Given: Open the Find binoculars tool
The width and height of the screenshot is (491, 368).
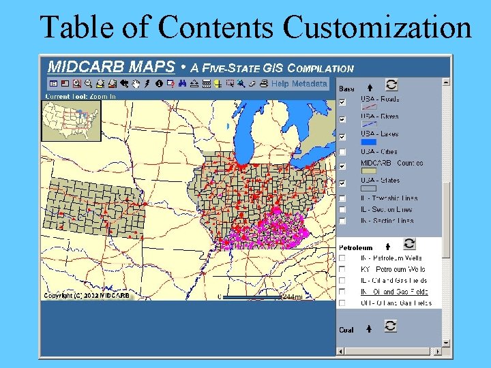Looking at the screenshot, I should coord(182,84).
